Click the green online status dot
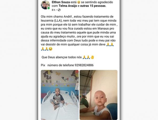Viewport: 158px width, 120px height. tap(48, 8)
